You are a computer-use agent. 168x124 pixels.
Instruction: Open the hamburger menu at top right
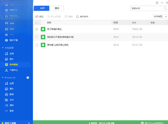pos(157,3)
